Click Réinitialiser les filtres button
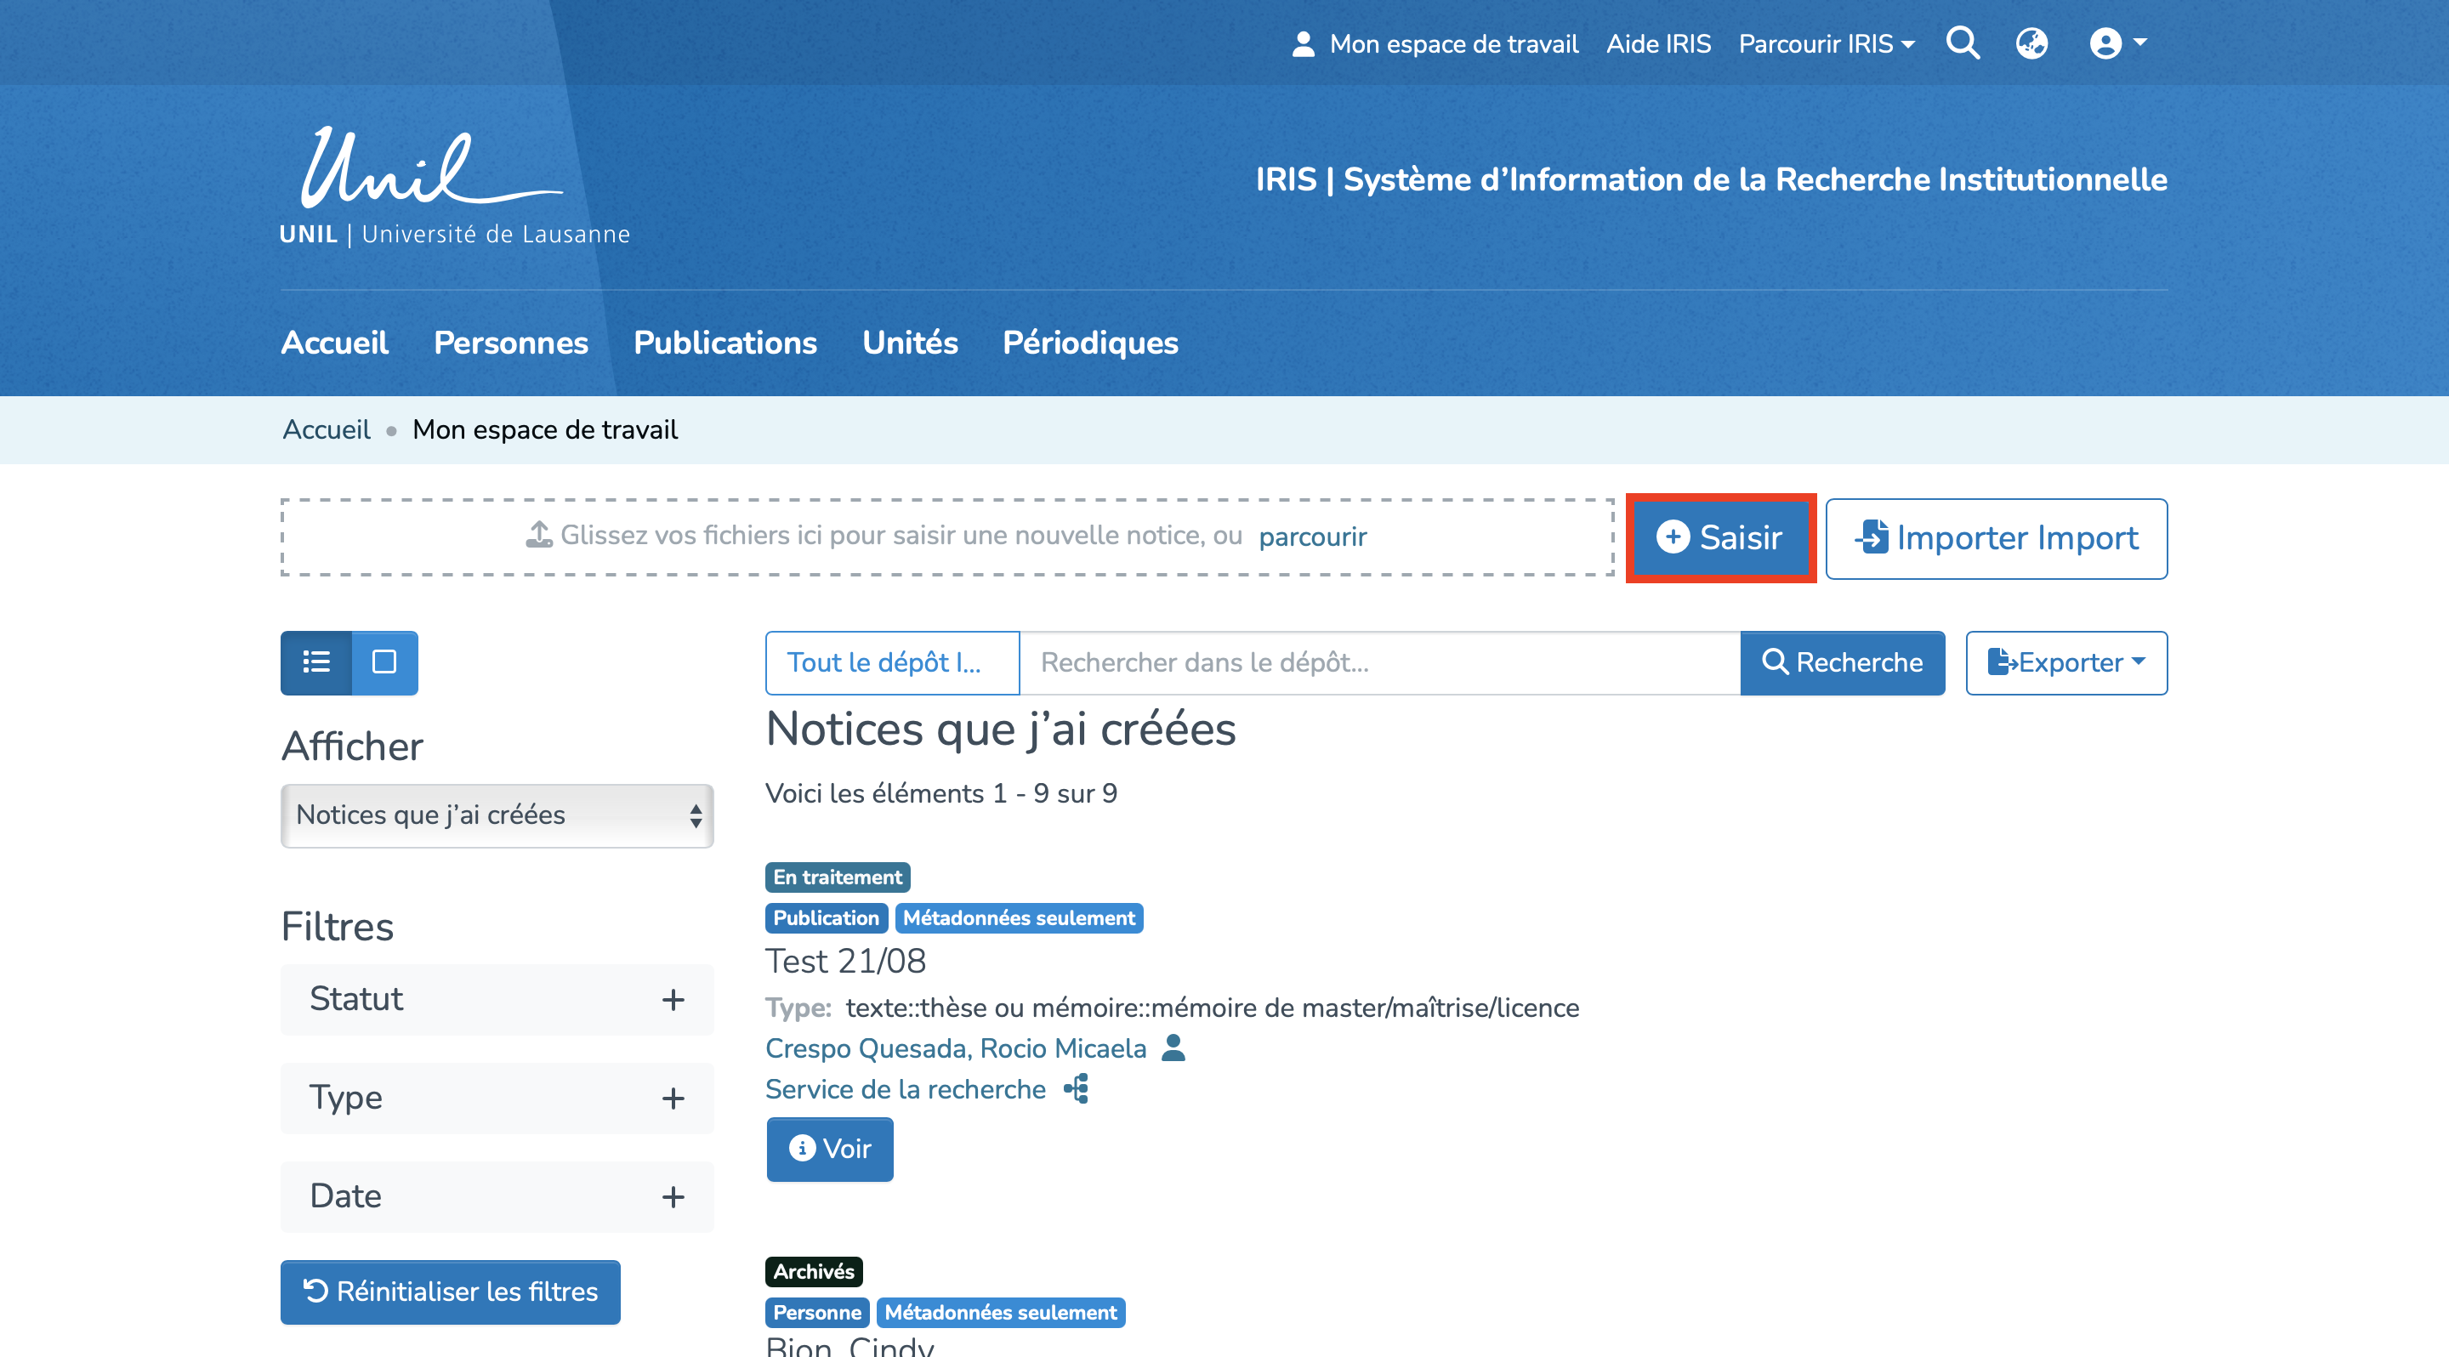This screenshot has width=2449, height=1357. point(450,1292)
